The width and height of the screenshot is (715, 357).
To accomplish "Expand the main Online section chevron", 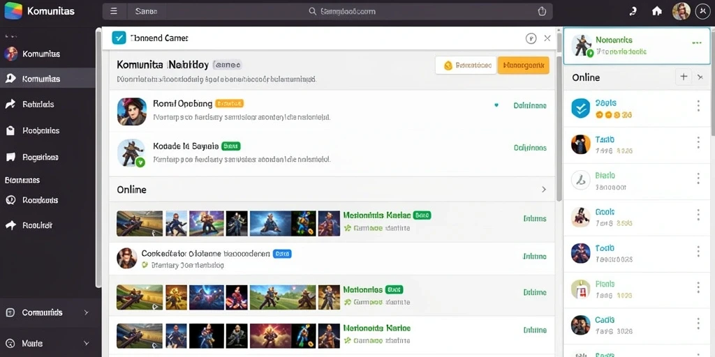I will pos(543,190).
